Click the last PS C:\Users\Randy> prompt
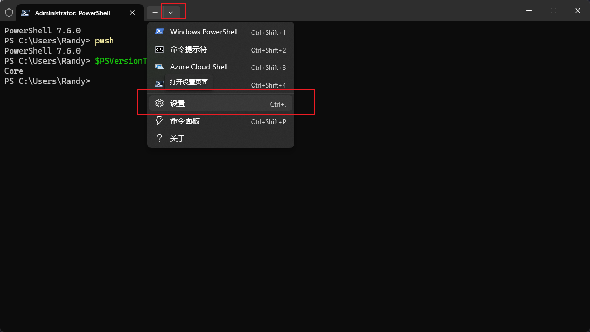Image resolution: width=590 pixels, height=332 pixels. pos(47,81)
